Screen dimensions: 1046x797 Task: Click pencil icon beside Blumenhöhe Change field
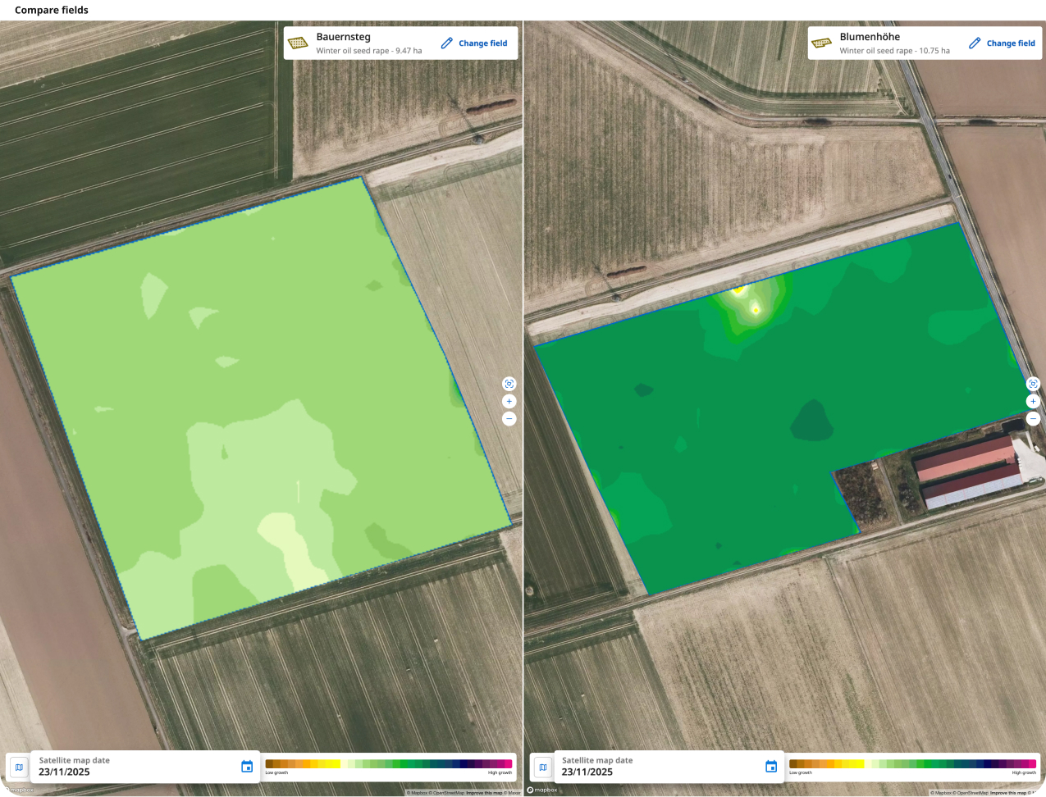pos(975,43)
